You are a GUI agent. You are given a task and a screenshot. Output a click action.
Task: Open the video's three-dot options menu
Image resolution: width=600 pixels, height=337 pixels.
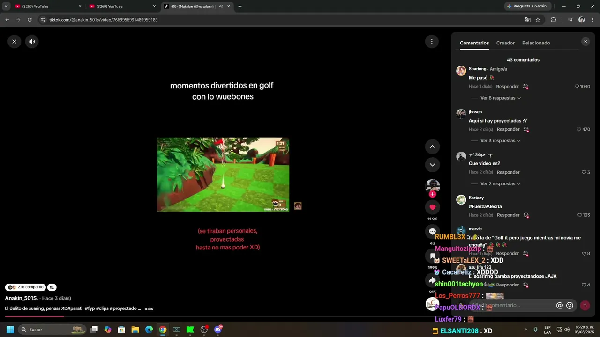point(432,42)
